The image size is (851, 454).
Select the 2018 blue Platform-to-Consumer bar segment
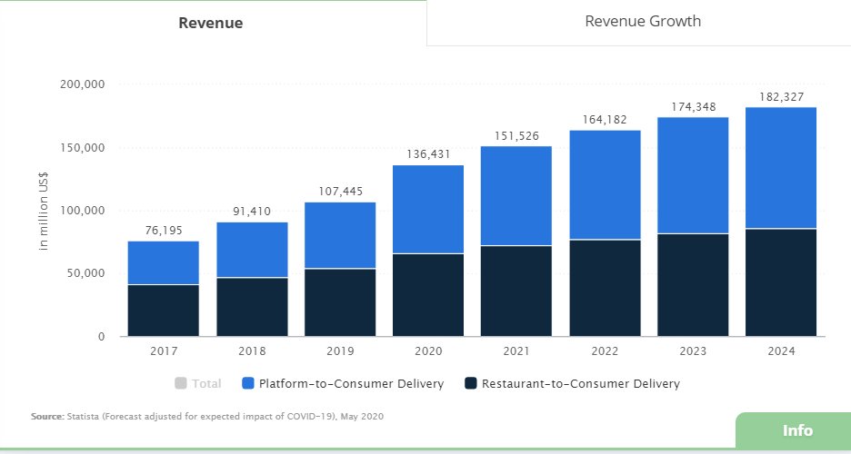(x=252, y=250)
